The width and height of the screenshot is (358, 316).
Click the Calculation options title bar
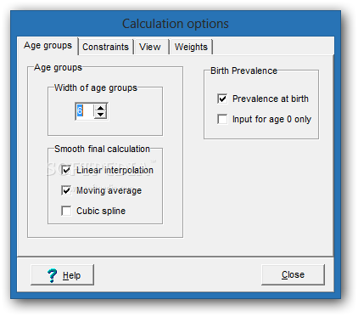(176, 24)
